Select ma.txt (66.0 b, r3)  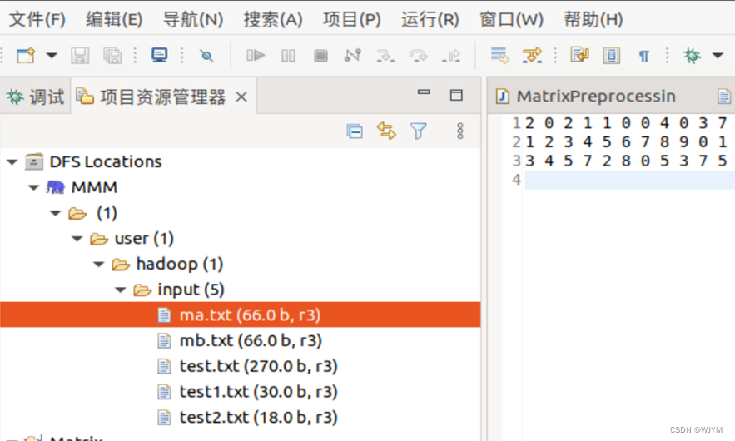point(250,315)
